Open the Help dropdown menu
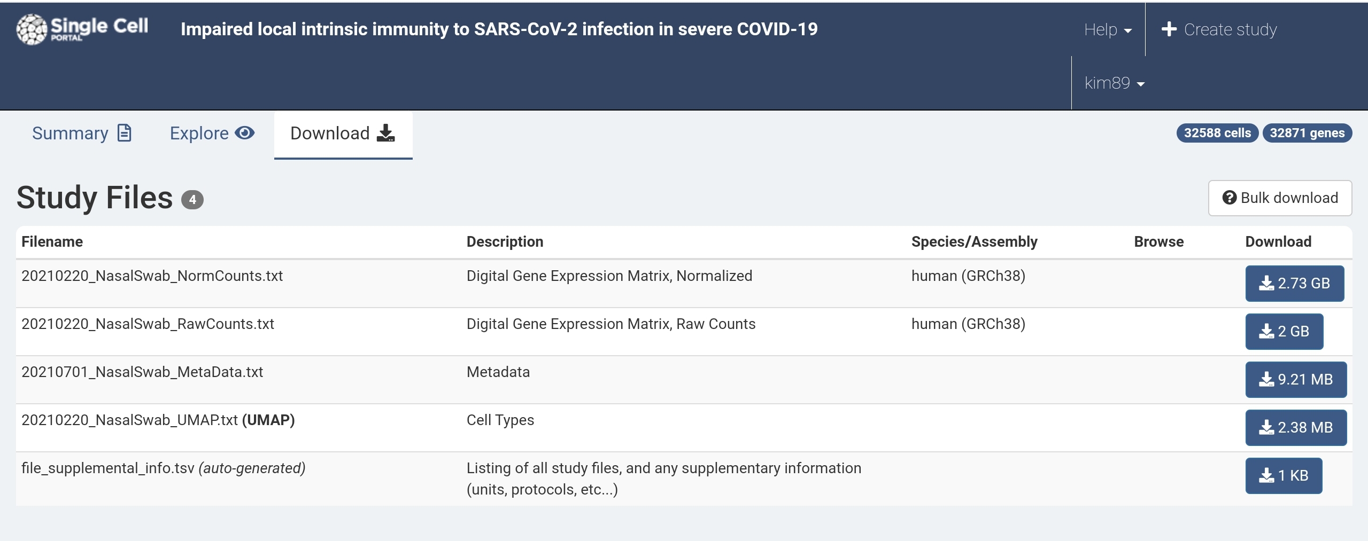The height and width of the screenshot is (541, 1368). coord(1107,29)
